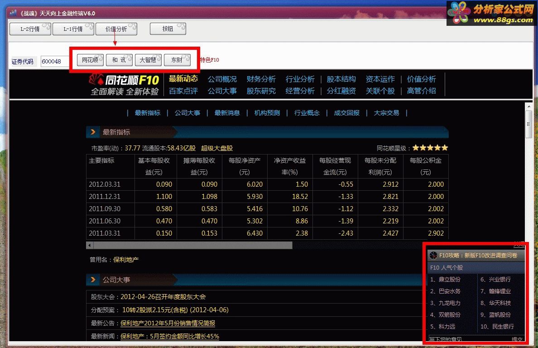Jump to 最新指标 sub-section link
The height and width of the screenshot is (348, 538).
148,113
